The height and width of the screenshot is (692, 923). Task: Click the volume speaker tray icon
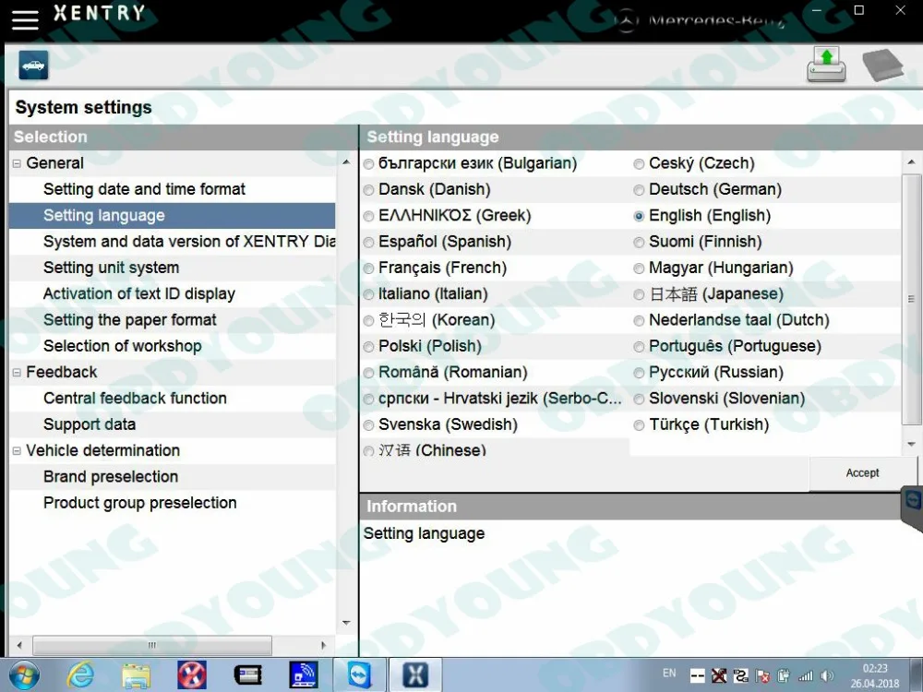click(827, 676)
